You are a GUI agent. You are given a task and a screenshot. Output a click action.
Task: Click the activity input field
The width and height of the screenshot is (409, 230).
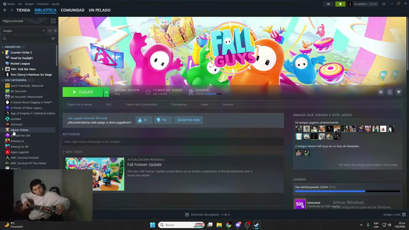[173, 142]
